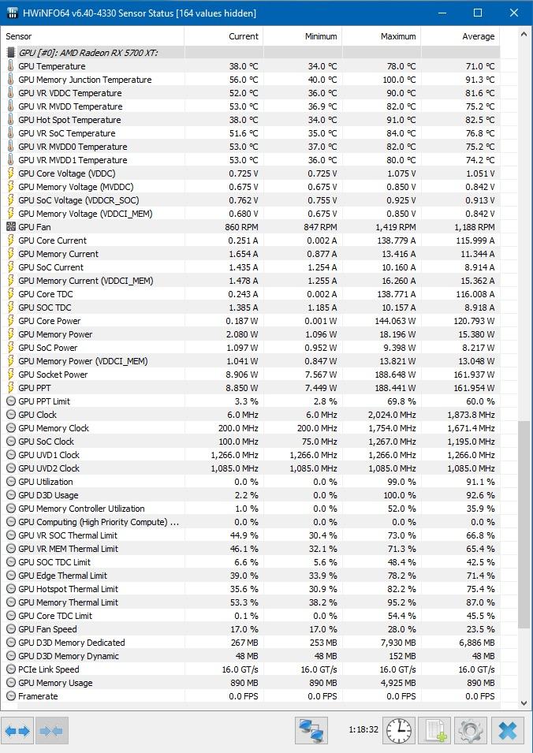Click the GPU chip icon in header row
Image resolution: width=533 pixels, height=753 pixels.
[11, 52]
